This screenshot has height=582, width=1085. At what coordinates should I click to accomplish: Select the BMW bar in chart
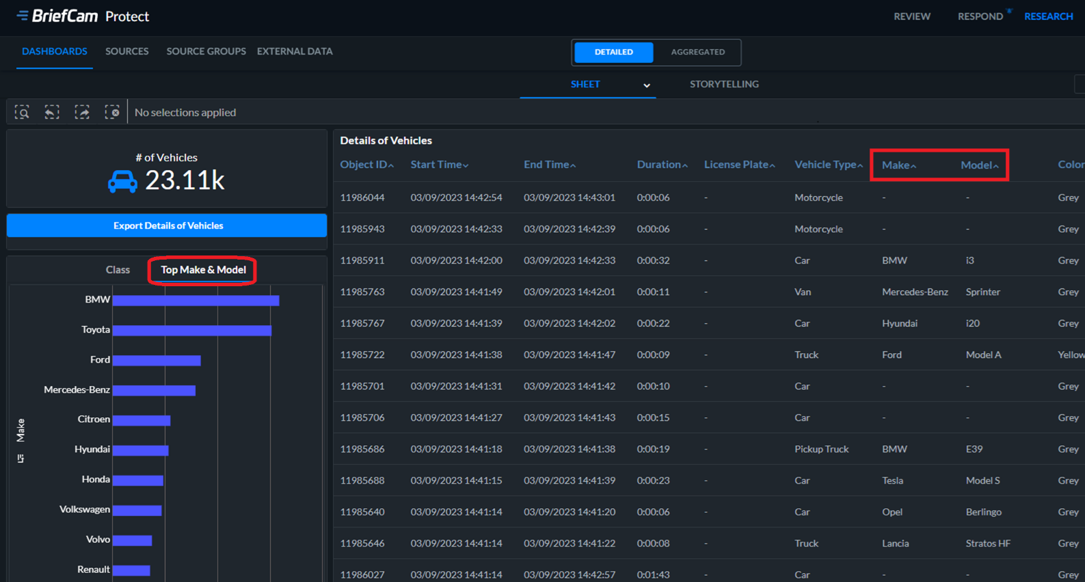196,301
